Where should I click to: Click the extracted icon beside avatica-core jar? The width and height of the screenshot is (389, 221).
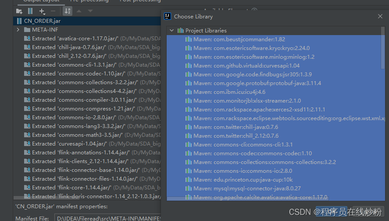click(27, 39)
